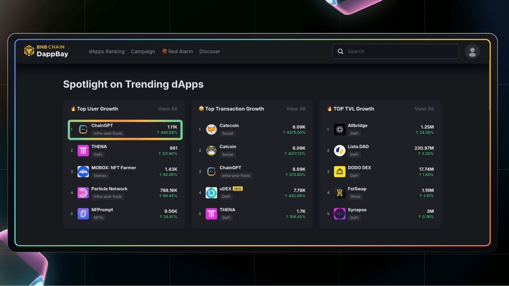
Task: Click the DODO DEX icon
Action: [339, 172]
